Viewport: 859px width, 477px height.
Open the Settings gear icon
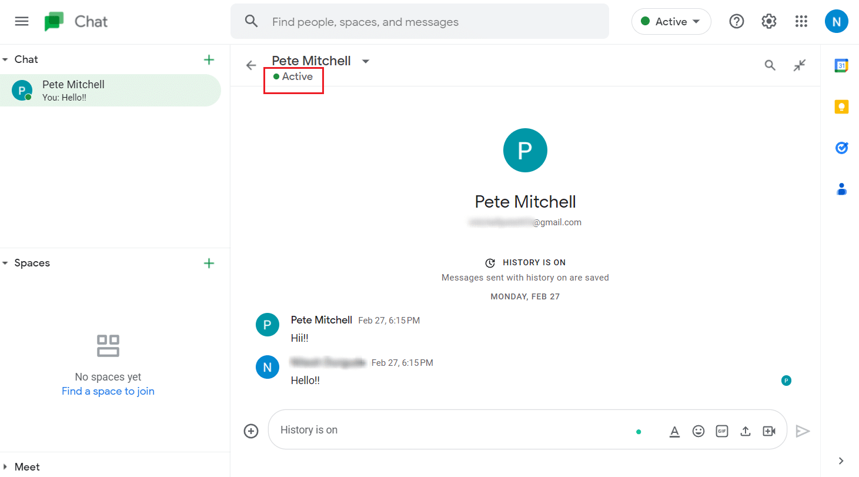[768, 21]
